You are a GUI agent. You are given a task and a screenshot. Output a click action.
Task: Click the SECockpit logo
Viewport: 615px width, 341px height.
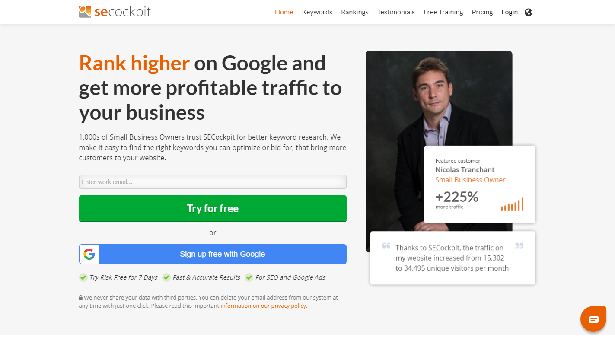[x=115, y=12]
